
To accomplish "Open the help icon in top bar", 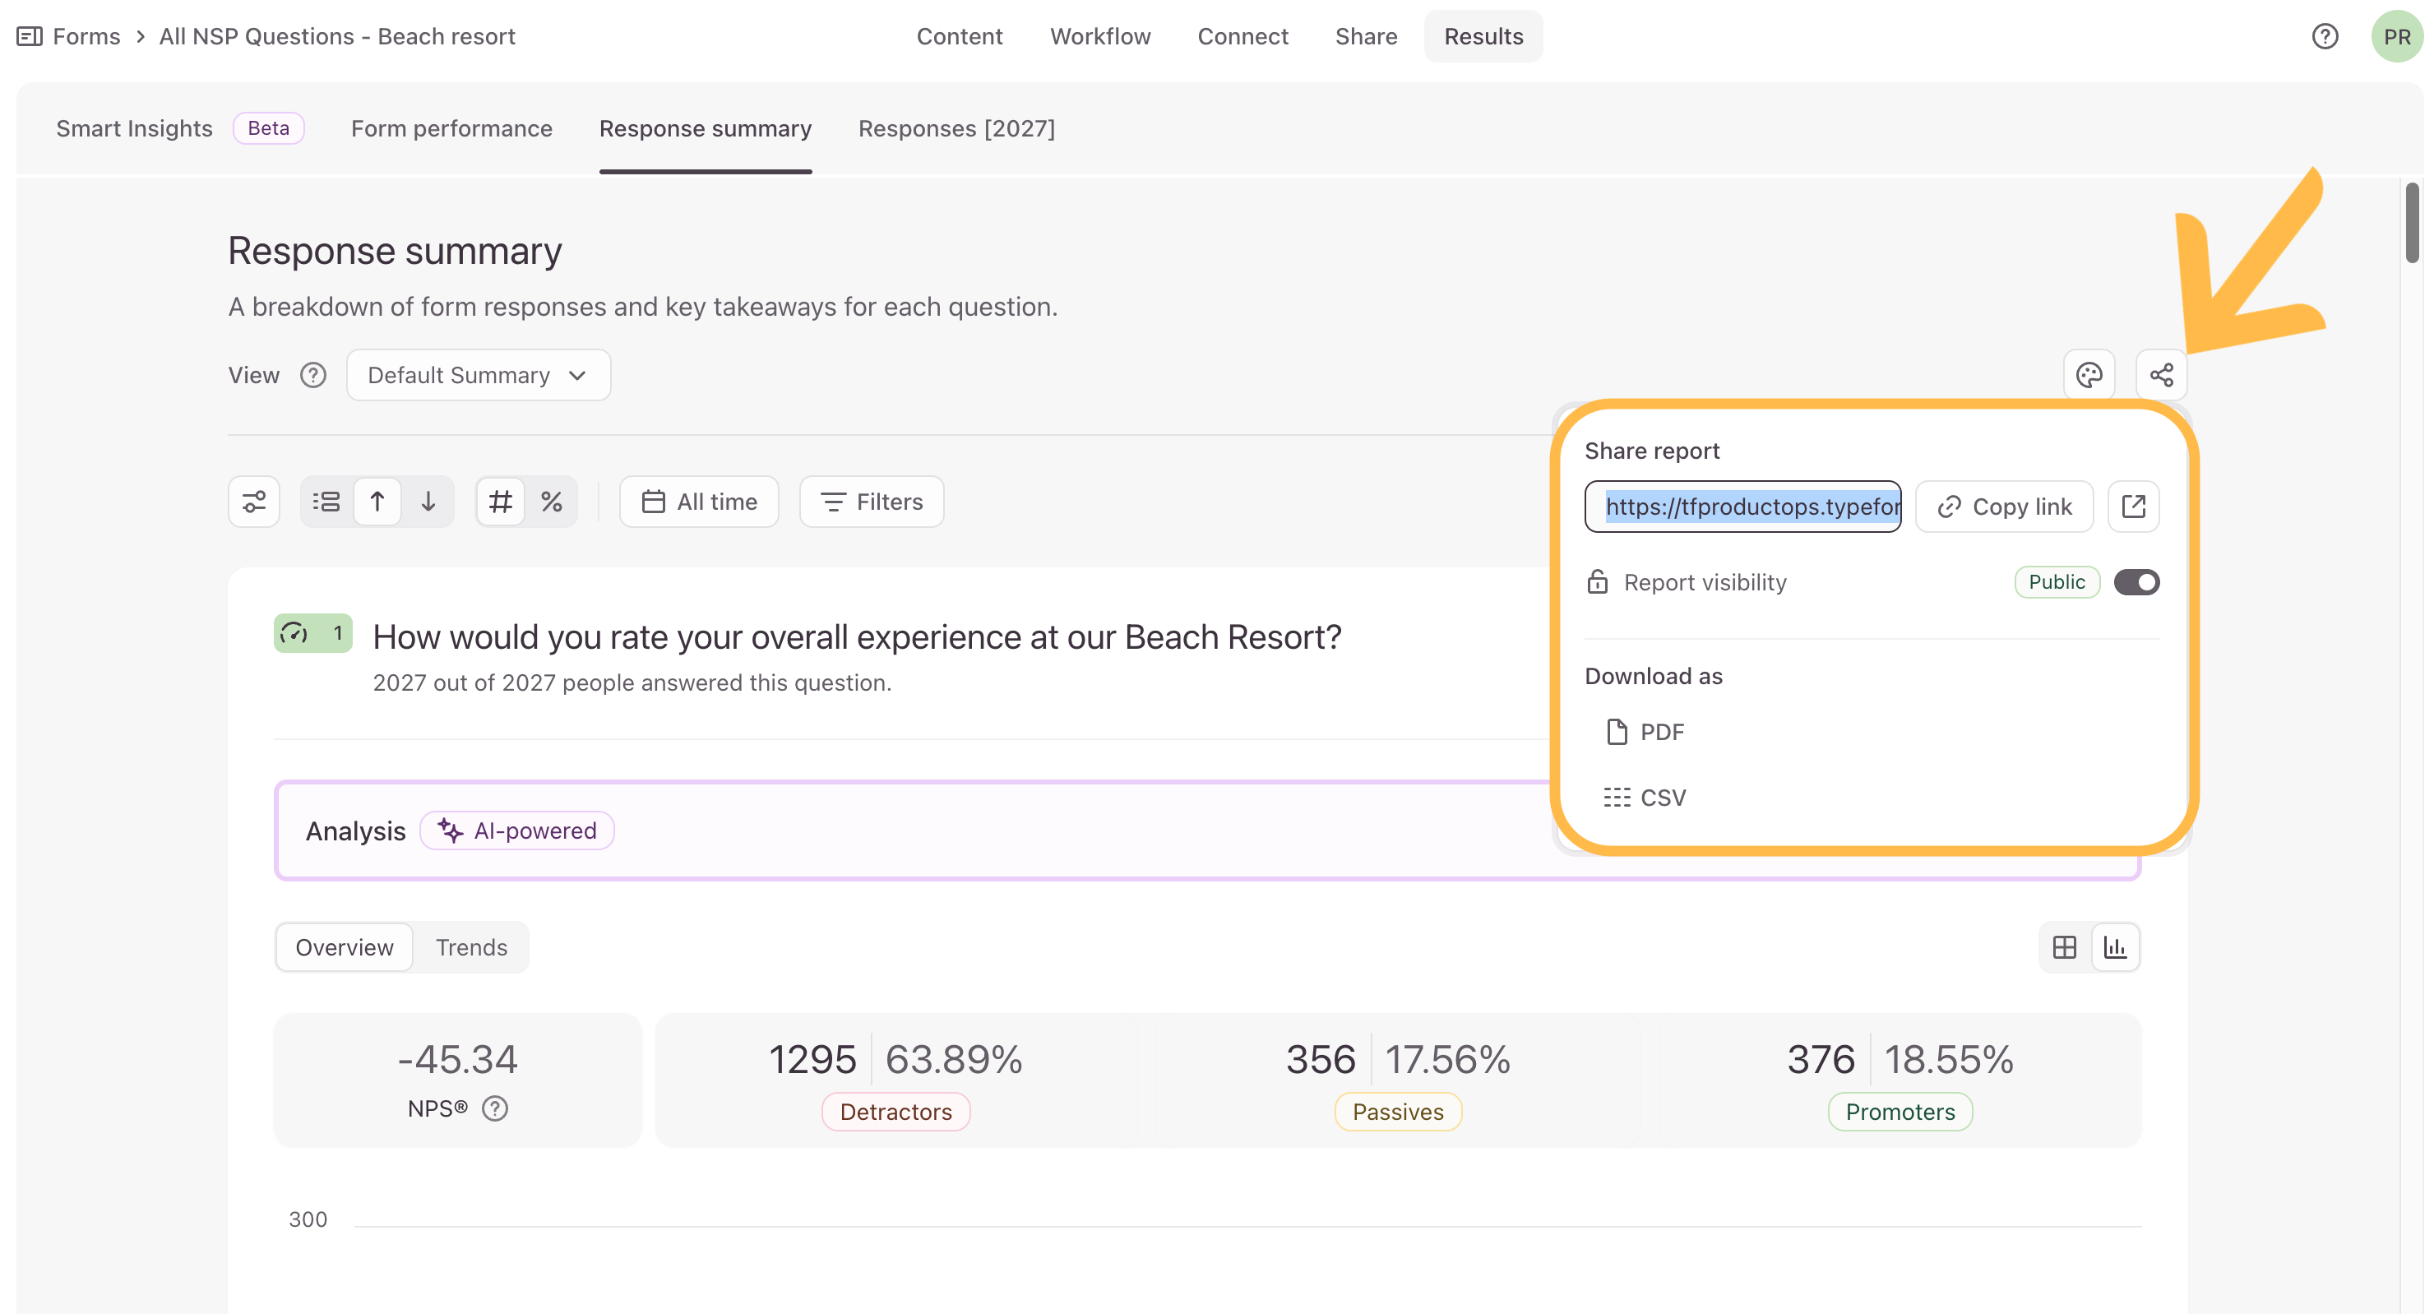I will click(2325, 37).
